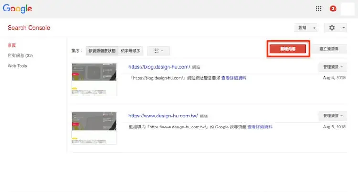The image size is (358, 192).
Task: Open the 說明 help dropdown
Action: point(305,28)
